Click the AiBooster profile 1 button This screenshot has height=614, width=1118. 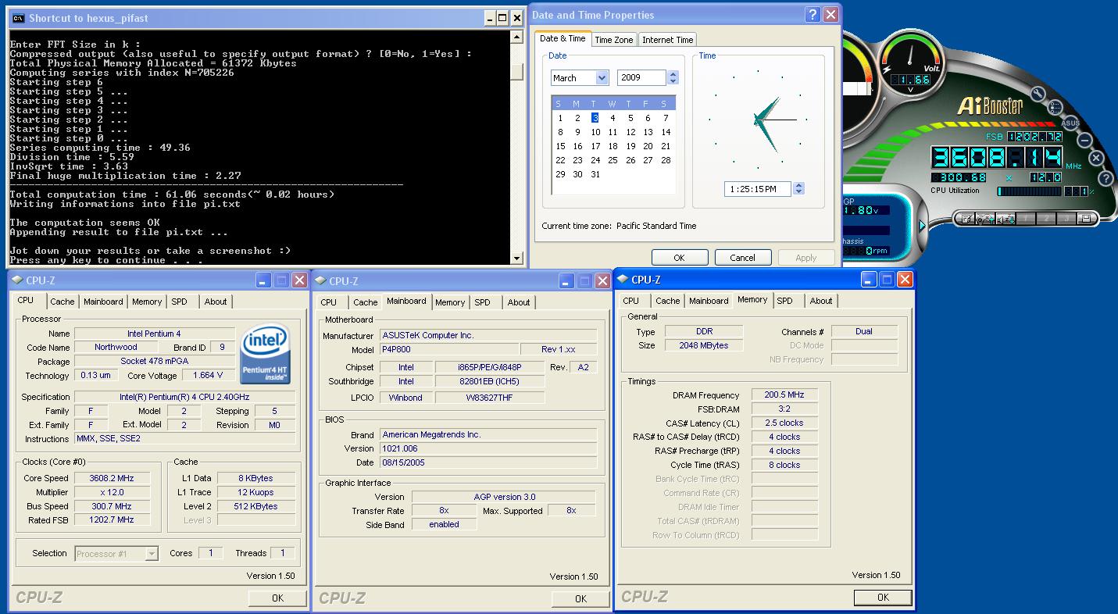[1026, 219]
